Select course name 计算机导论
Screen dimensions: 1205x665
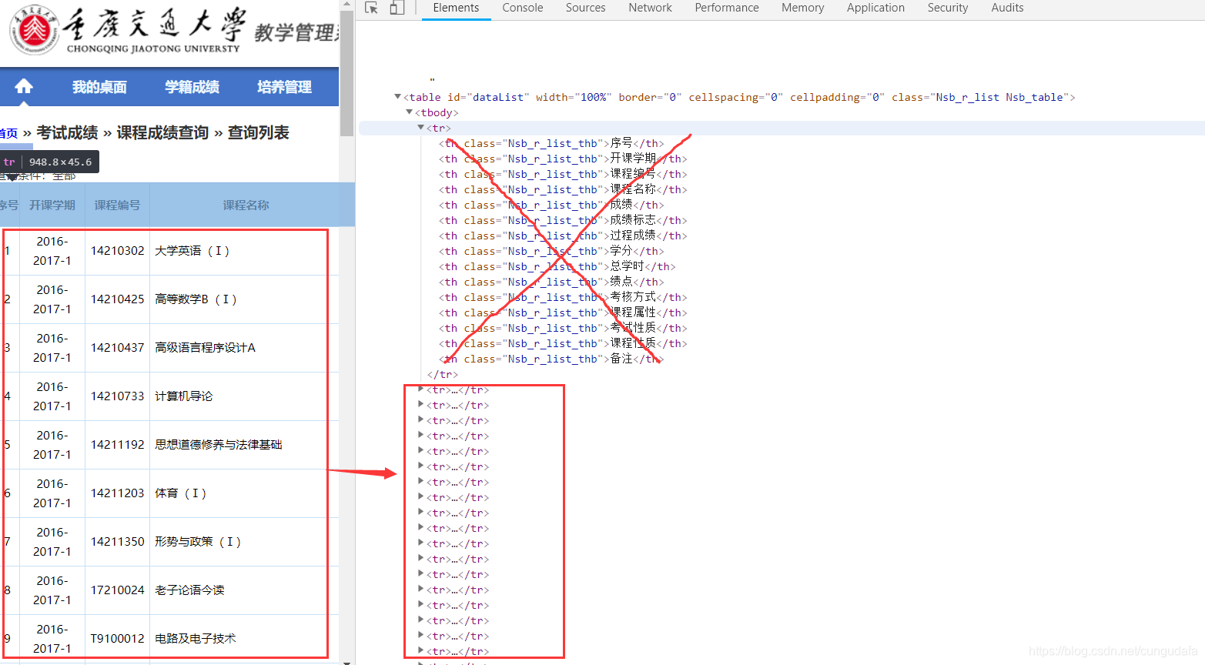183,396
